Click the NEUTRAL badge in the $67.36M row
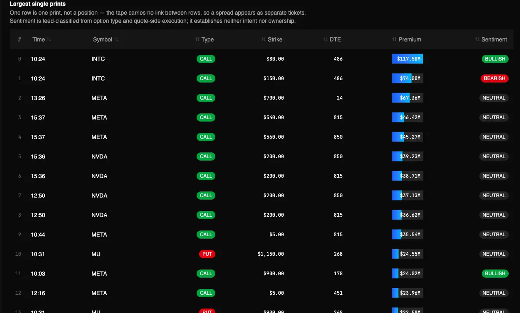Viewport: 520px width, 313px height. [x=494, y=98]
